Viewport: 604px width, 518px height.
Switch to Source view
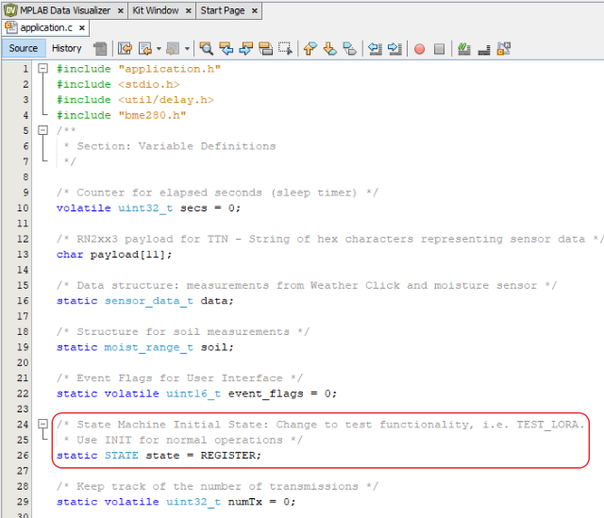pos(23,48)
